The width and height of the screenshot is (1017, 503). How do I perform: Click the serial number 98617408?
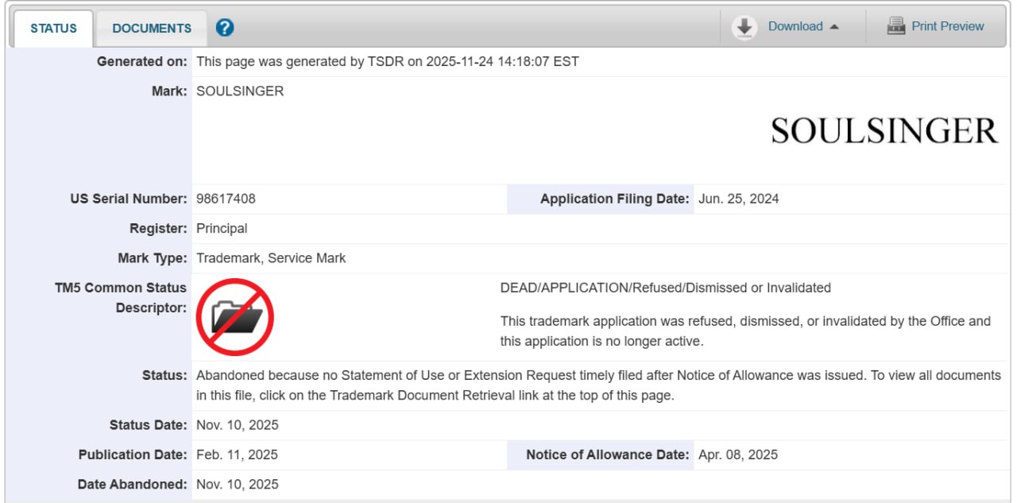pos(226,199)
